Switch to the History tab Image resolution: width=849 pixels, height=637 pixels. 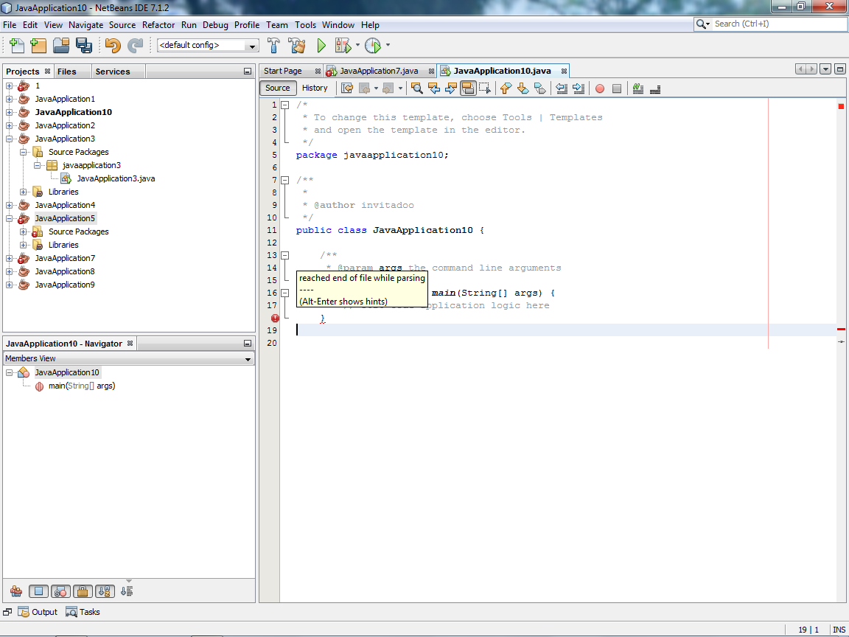pyautogui.click(x=315, y=88)
